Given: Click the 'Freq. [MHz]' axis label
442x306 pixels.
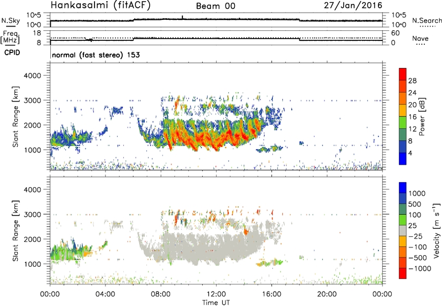Looking at the screenshot, I should point(11,38).
